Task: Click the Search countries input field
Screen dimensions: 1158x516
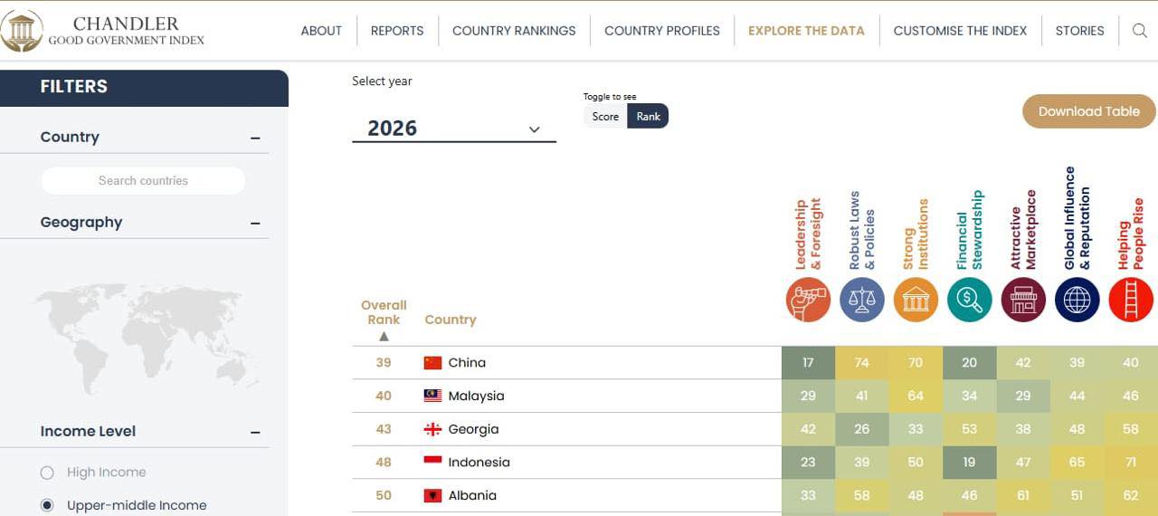Action: click(x=143, y=180)
